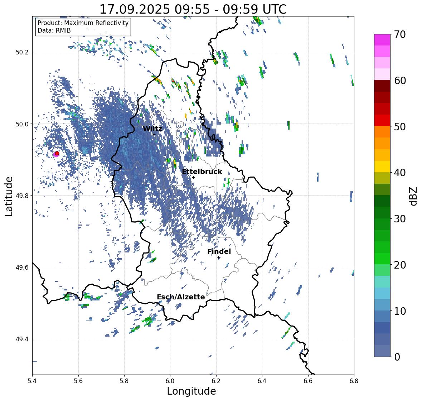Click the 50 tick on colorbar
Screen dimensions: 422x400
point(400,126)
